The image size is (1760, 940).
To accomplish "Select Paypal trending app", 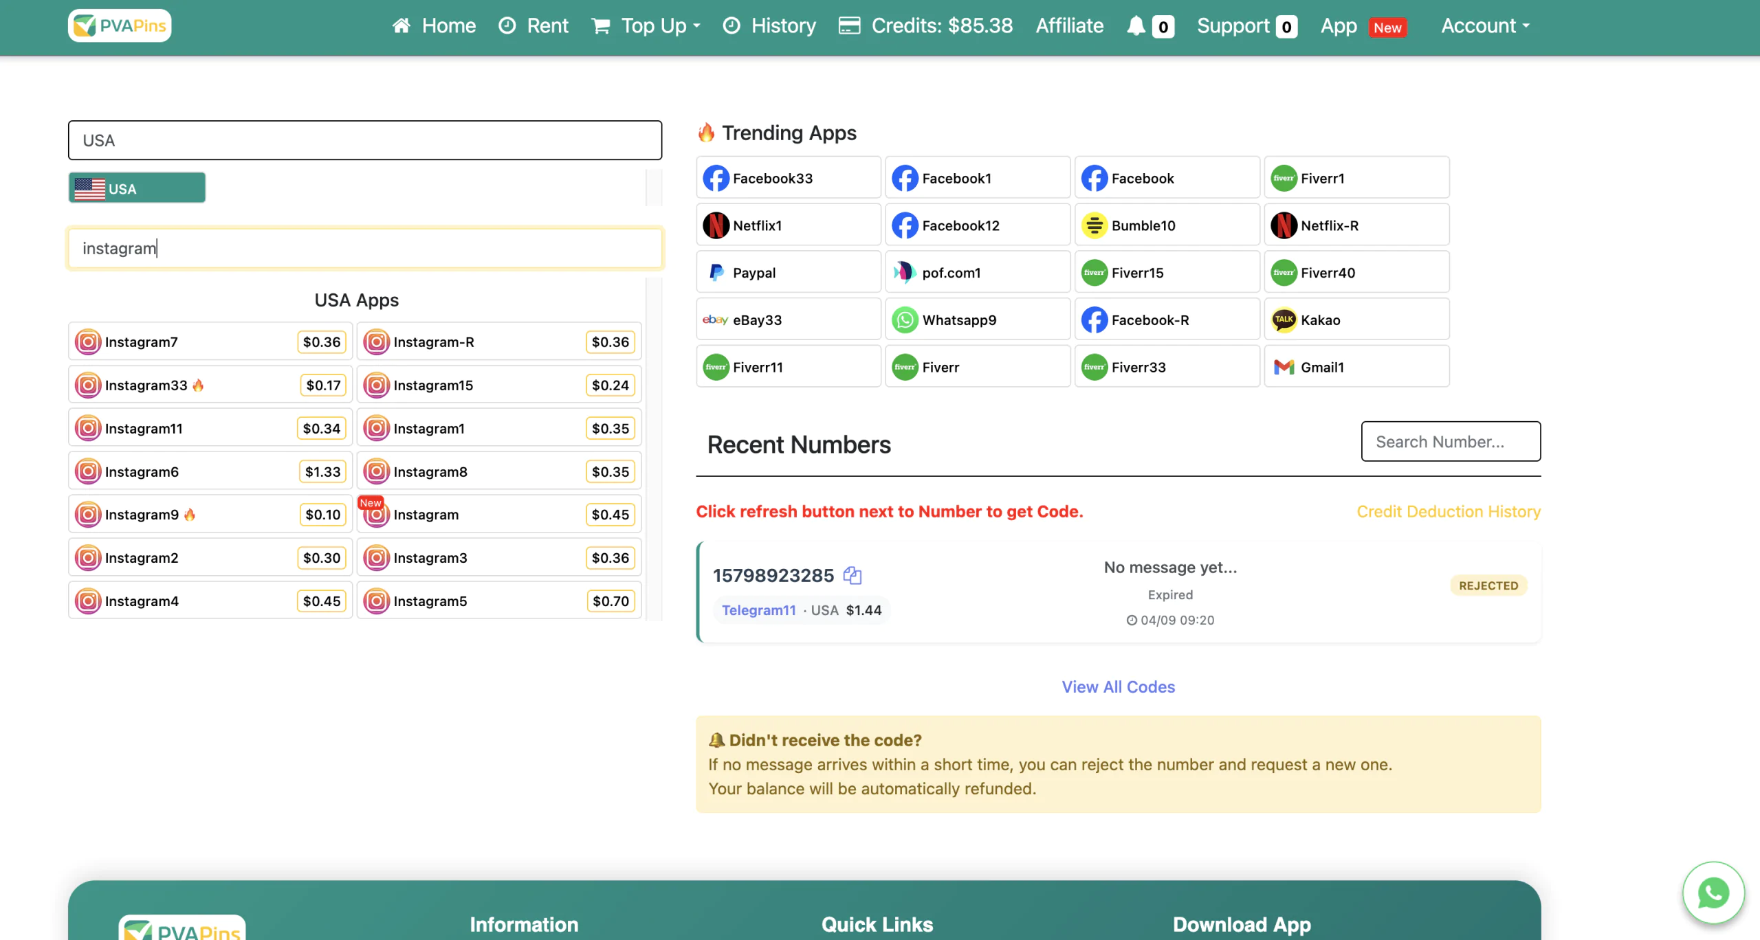I will pos(789,273).
